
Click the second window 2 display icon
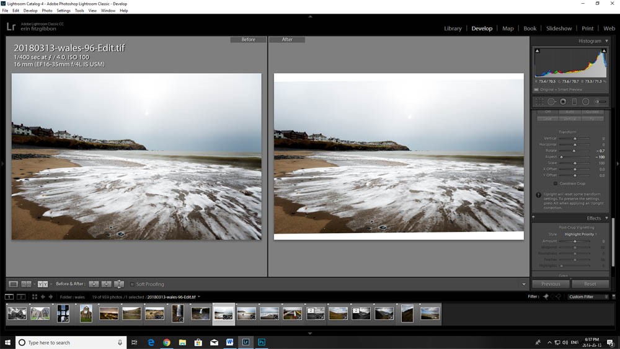point(21,297)
